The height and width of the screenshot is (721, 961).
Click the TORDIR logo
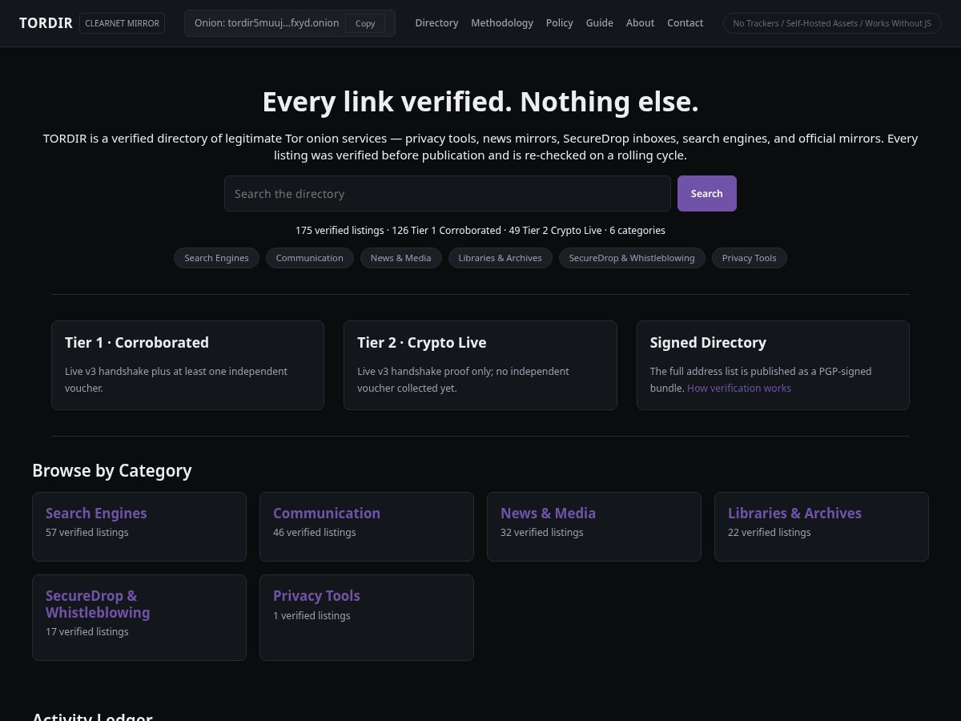(x=46, y=23)
